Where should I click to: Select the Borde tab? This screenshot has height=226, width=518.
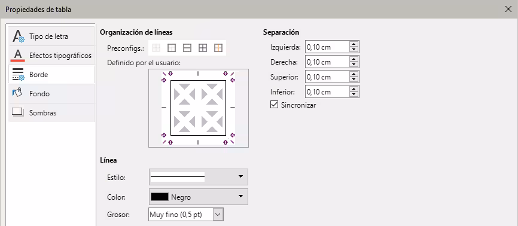click(51, 75)
